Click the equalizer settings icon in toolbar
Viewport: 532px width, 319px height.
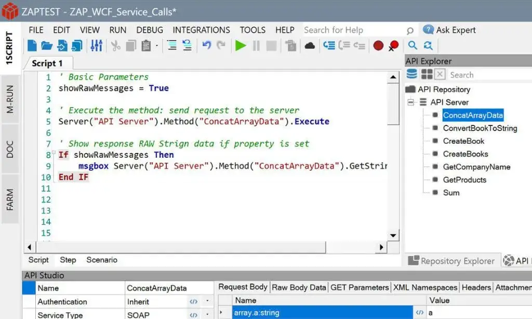point(96,46)
